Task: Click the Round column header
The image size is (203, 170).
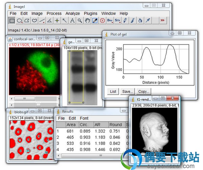Action: (x=117, y=125)
